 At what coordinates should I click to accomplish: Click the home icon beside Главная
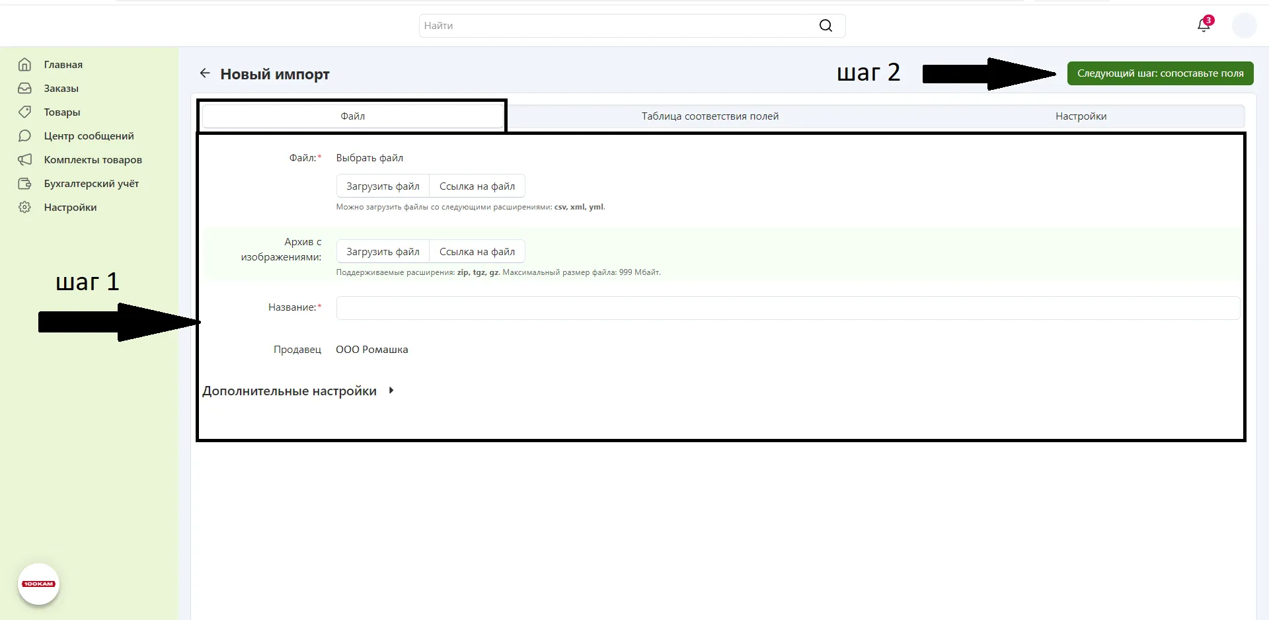click(x=24, y=65)
